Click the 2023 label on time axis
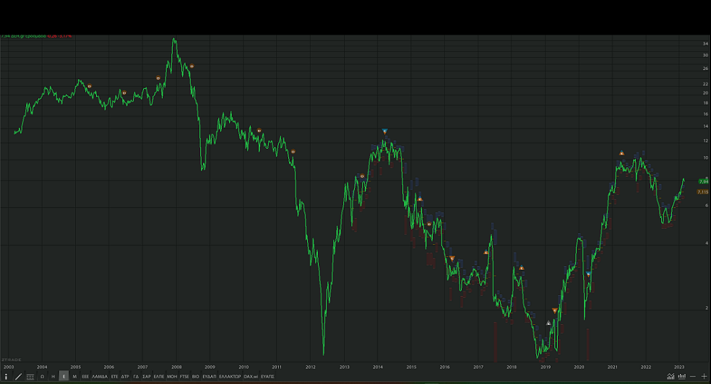The height and width of the screenshot is (384, 711). tap(679, 367)
